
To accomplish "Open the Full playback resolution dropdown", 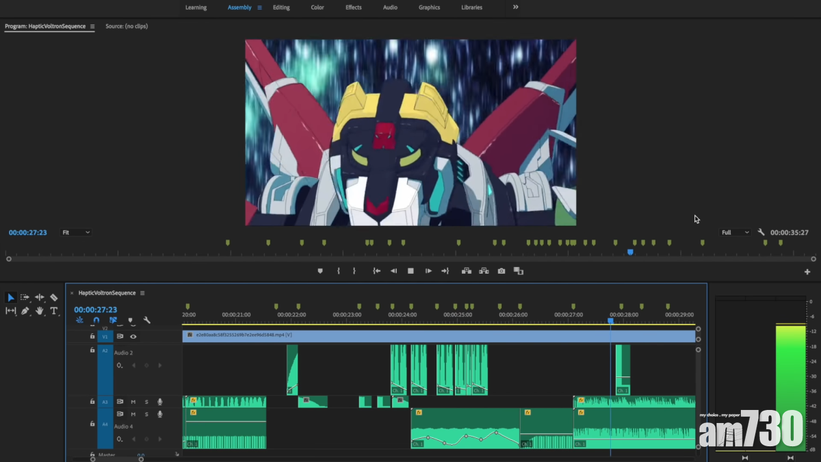I will pos(735,233).
